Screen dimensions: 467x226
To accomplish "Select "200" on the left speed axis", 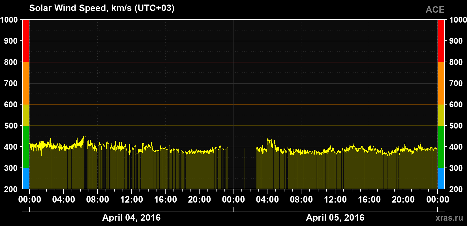I will click(11, 189).
